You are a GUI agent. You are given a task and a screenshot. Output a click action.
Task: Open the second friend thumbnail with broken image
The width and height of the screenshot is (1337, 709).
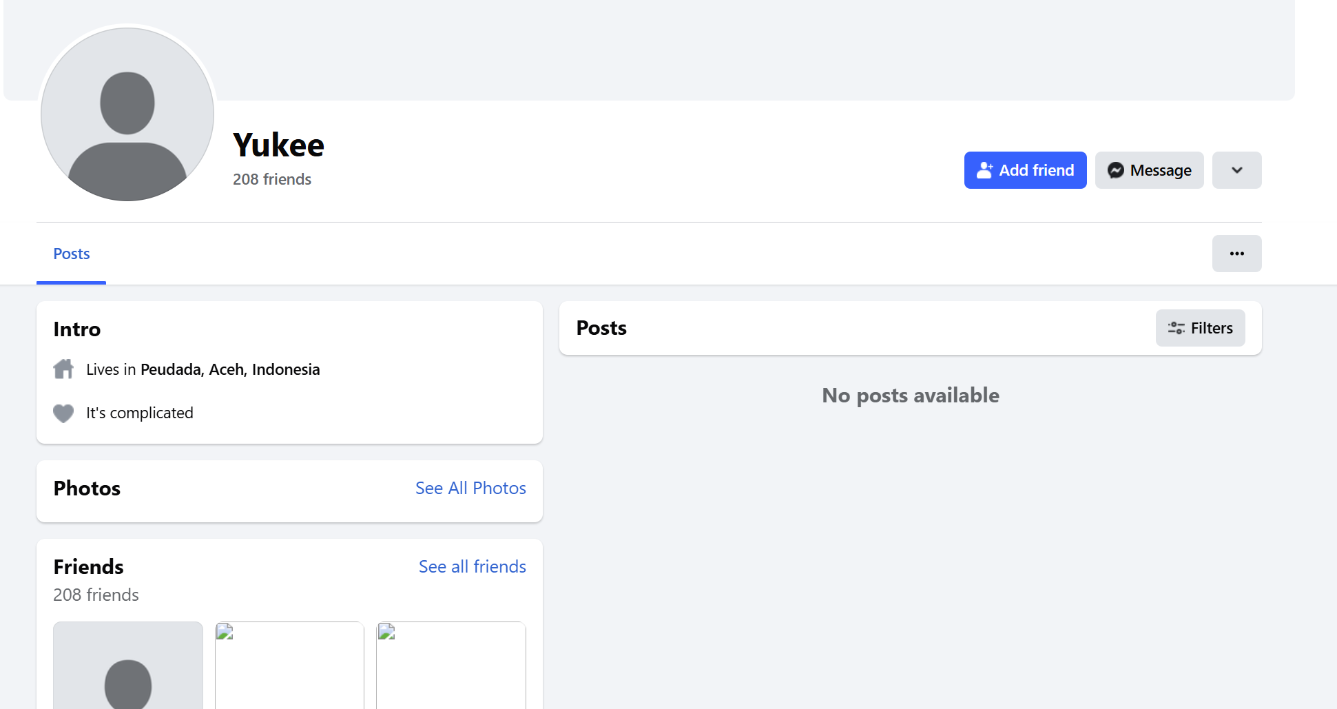tap(289, 665)
